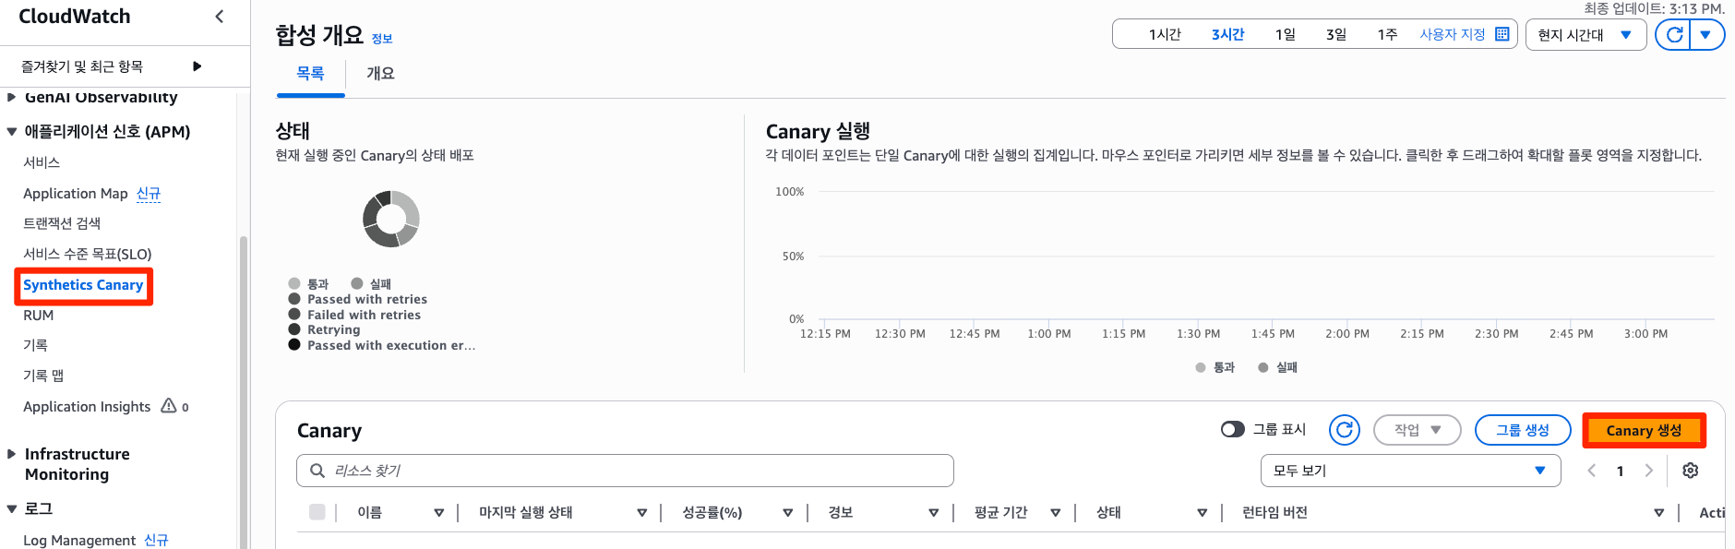
Task: Select the 1주 time range
Action: coord(1387,34)
